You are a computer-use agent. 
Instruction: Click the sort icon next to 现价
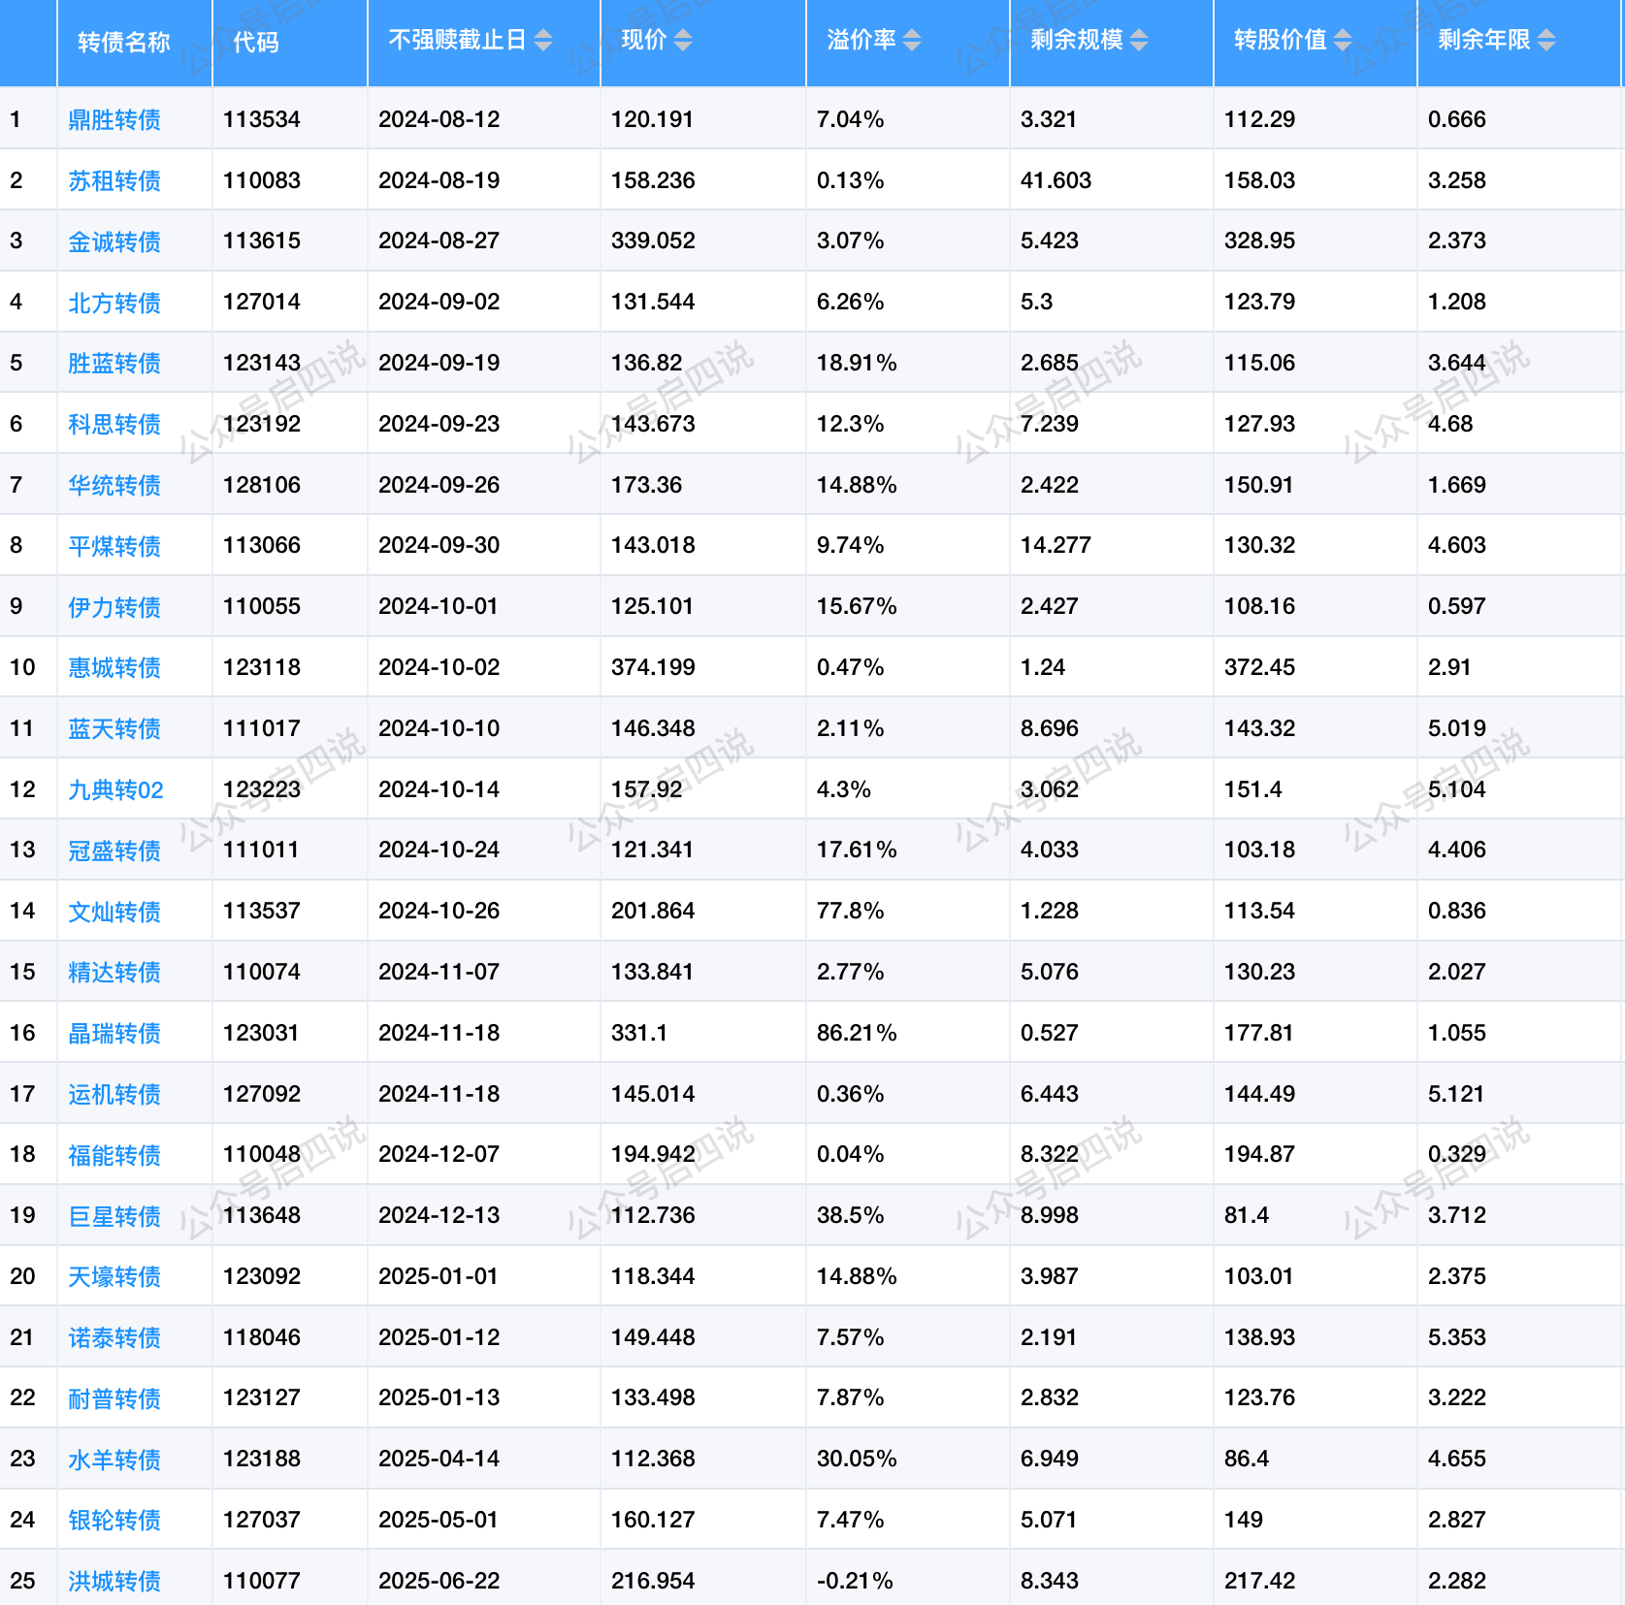(683, 40)
